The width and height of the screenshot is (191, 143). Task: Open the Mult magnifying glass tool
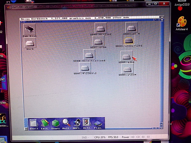coord(66,123)
